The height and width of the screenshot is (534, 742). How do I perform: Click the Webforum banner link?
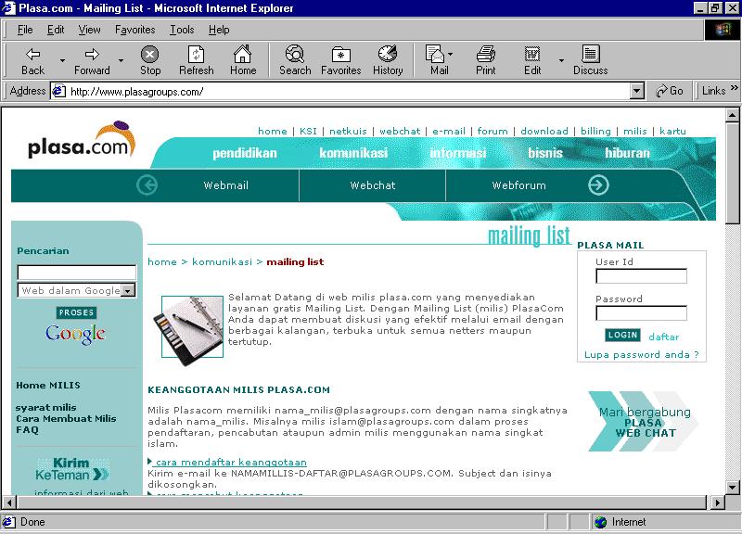[518, 185]
